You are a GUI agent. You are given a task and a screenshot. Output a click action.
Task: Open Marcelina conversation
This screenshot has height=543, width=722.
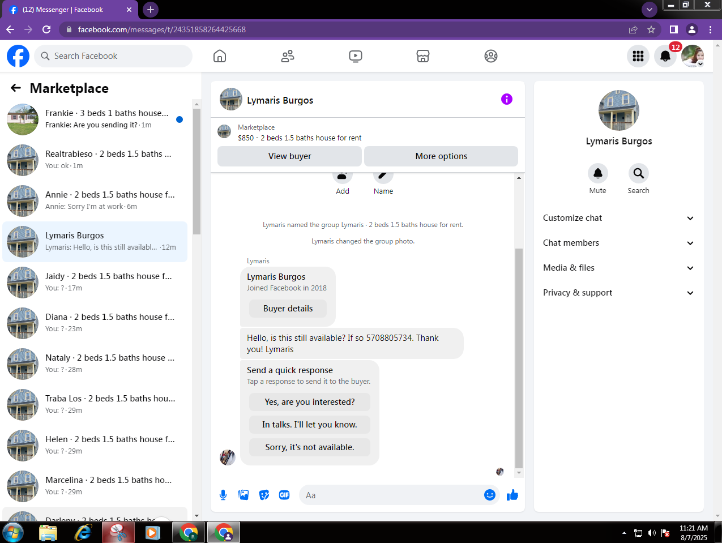tap(95, 486)
